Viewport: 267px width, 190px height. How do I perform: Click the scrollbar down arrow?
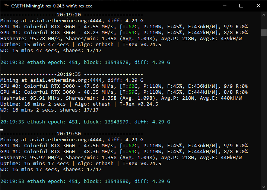[264, 187]
